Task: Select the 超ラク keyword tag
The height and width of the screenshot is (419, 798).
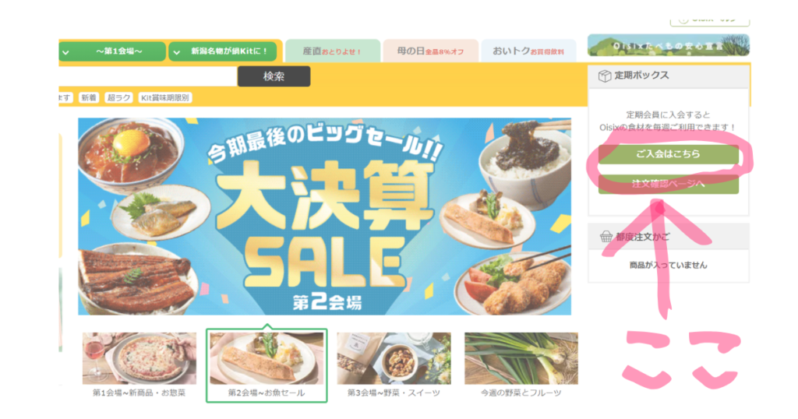Action: click(x=118, y=97)
